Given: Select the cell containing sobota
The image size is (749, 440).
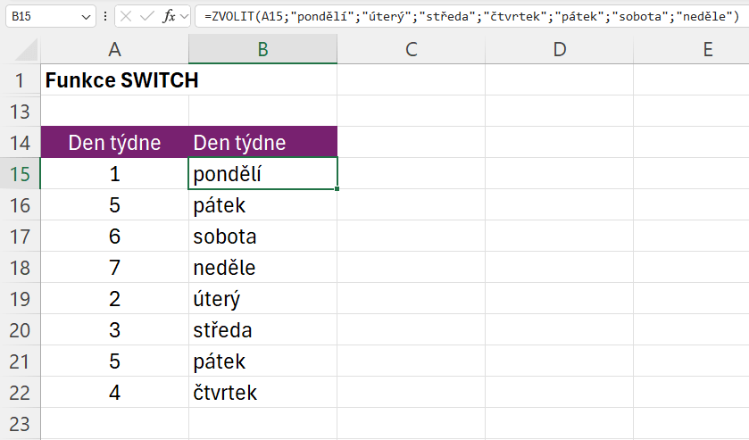Looking at the screenshot, I should [262, 237].
